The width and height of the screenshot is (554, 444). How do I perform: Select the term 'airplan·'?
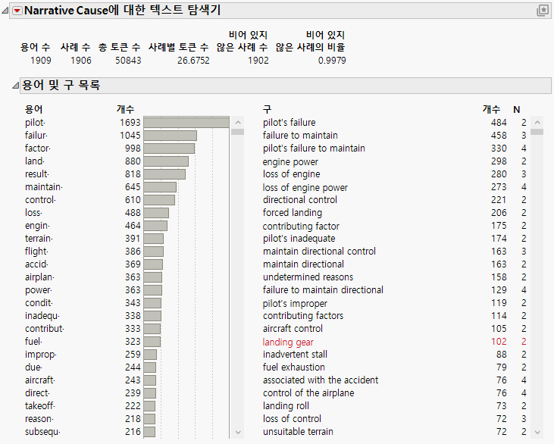pos(39,277)
